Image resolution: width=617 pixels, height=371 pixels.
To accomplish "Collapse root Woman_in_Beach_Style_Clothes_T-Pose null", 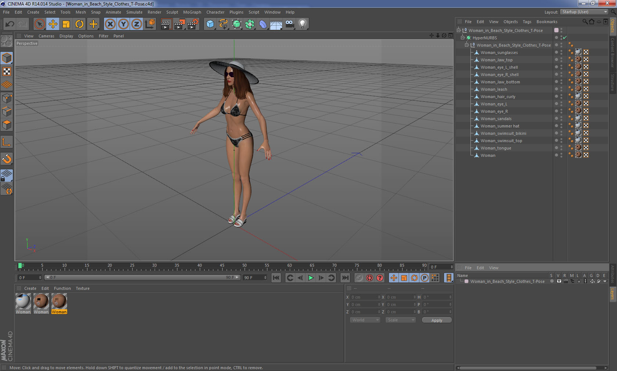I will tap(459, 30).
